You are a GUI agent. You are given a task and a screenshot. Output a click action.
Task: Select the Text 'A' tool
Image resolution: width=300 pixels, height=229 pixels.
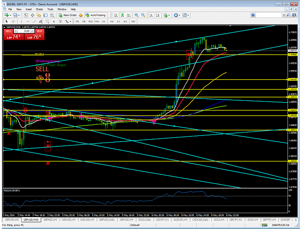click(x=54, y=22)
